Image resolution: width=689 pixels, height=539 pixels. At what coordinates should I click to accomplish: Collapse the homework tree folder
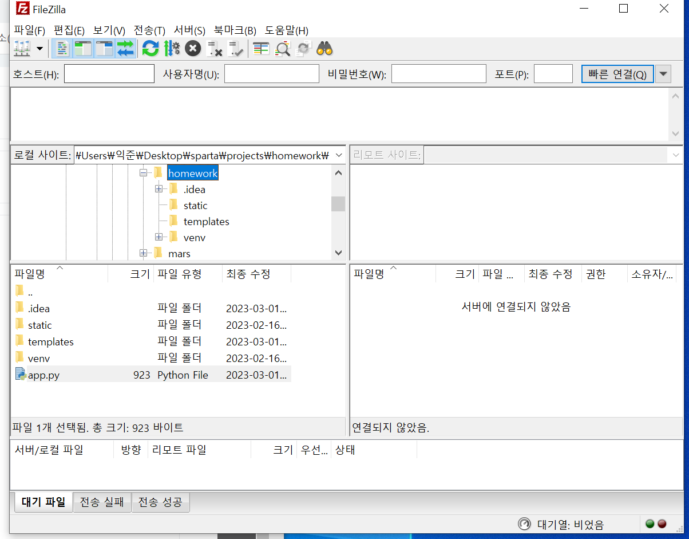point(143,173)
